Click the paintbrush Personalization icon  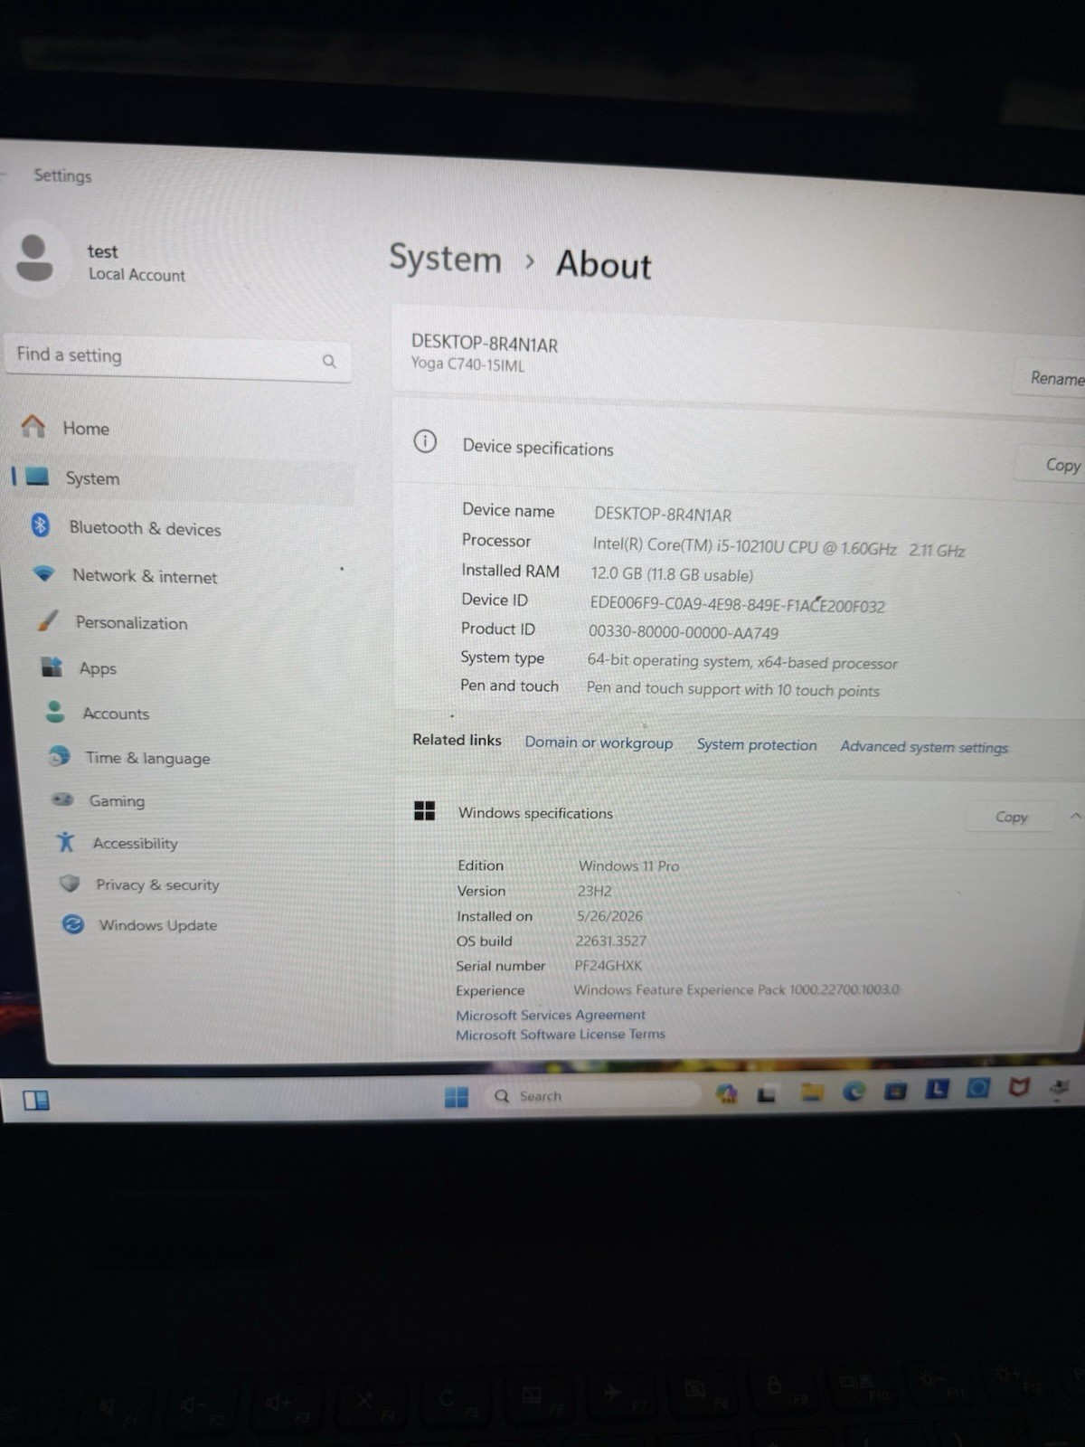click(47, 620)
